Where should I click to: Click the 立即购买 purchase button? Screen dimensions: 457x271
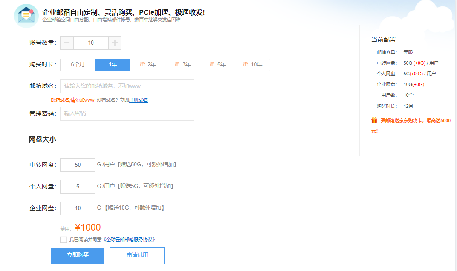(77, 255)
